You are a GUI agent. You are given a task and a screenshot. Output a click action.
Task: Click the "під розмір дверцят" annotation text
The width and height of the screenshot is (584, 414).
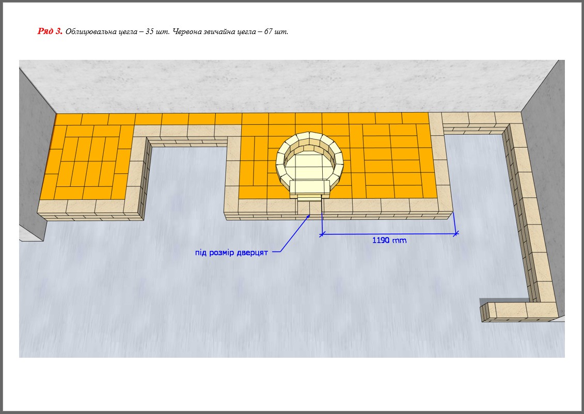pyautogui.click(x=231, y=252)
